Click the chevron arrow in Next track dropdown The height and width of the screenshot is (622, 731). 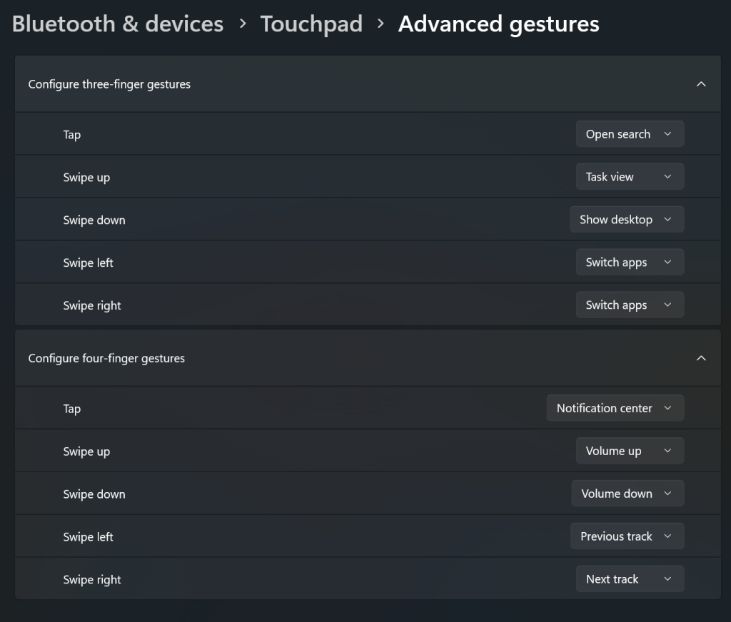pos(667,579)
